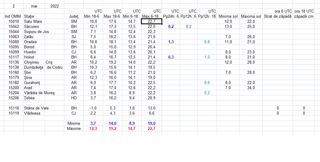Click the Holod station cell
This screenshot has height=162, width=320.
tap(34, 57)
